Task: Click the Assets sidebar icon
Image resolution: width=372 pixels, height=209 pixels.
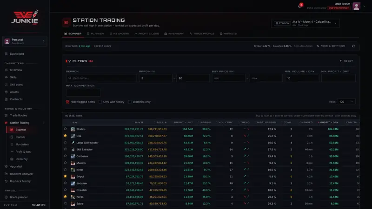Action: tap(6, 92)
